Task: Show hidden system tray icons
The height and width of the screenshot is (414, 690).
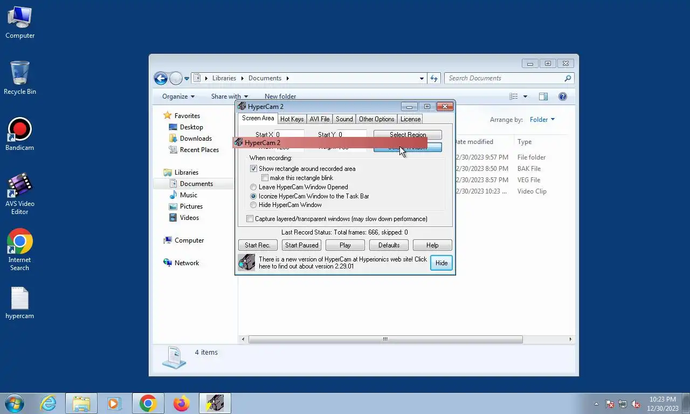Action: point(596,404)
